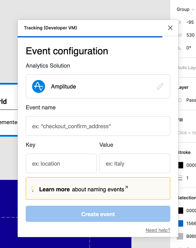
Task: Click the rotation angle icon
Action: coord(180,48)
